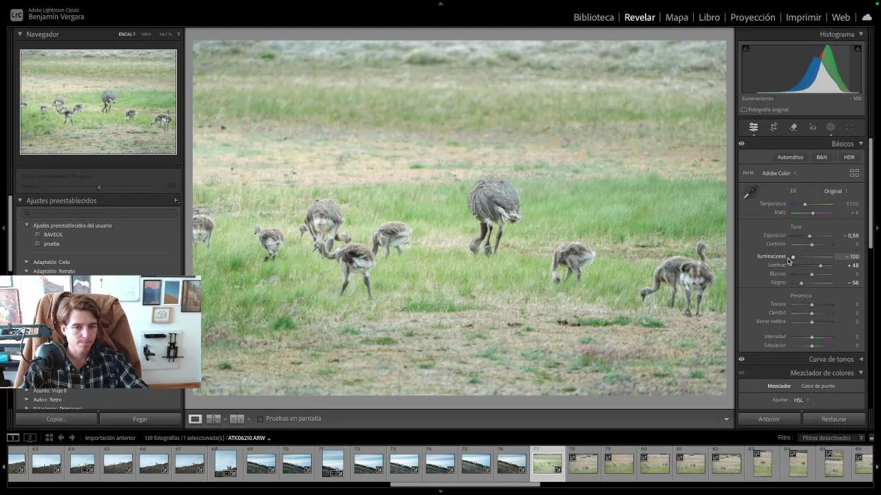
Task: Select the Edit sliders tool icon
Action: pyautogui.click(x=754, y=127)
